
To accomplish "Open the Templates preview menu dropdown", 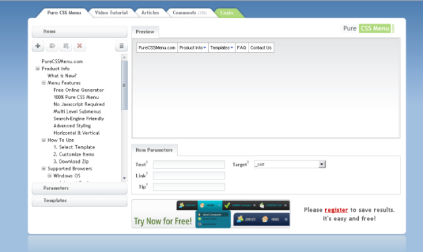I will point(221,47).
